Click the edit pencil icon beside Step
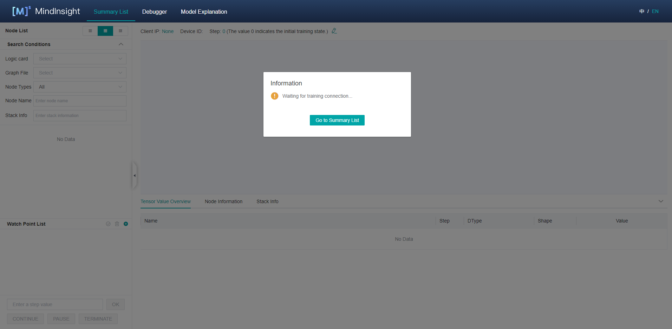This screenshot has height=329, width=672. (x=334, y=31)
